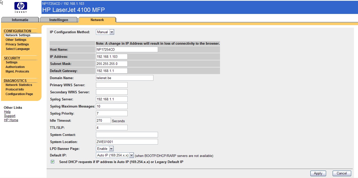Click the BOOTP/DHCP/RARP availability note

coord(174,156)
